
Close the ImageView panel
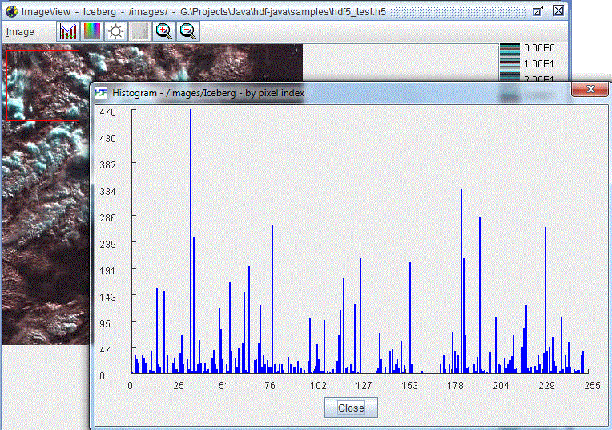558,10
